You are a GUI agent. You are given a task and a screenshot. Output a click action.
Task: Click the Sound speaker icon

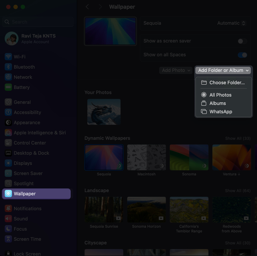click(8, 219)
